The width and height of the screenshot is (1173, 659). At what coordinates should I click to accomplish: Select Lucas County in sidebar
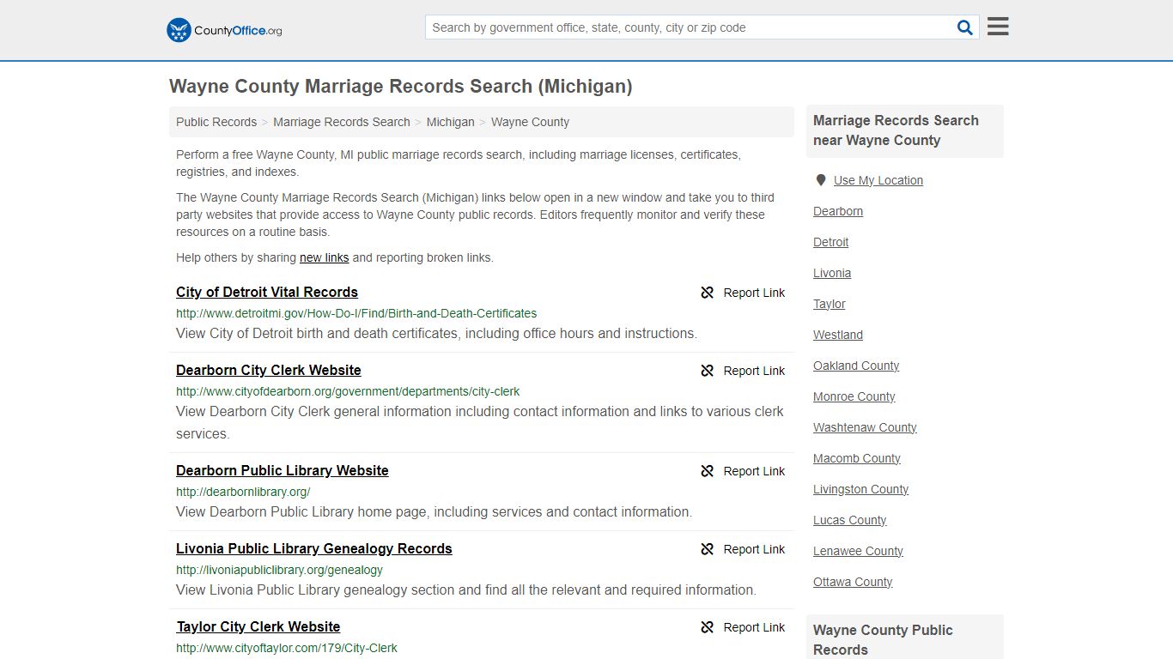tap(850, 520)
